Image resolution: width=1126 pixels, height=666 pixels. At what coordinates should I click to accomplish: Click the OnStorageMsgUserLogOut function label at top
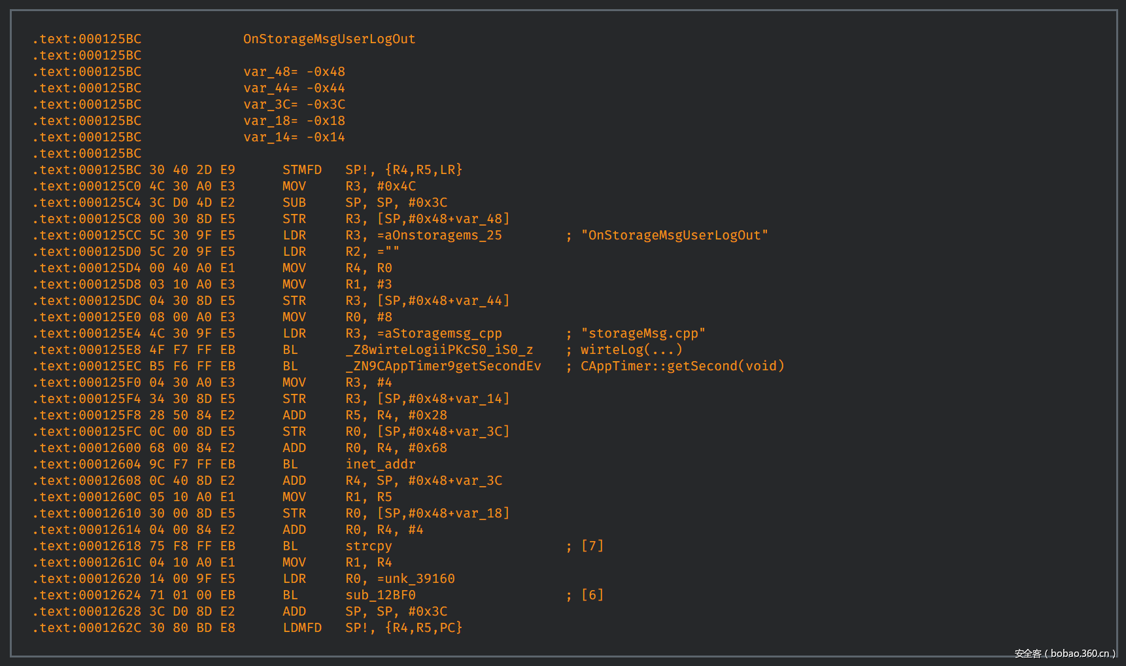tap(329, 39)
